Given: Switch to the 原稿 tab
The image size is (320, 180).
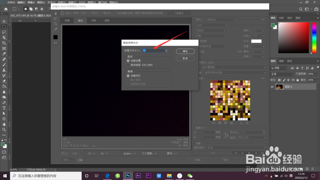Looking at the screenshot, I should 67,20.
